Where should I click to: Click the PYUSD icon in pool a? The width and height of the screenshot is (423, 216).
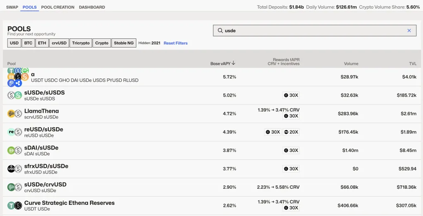point(11,83)
